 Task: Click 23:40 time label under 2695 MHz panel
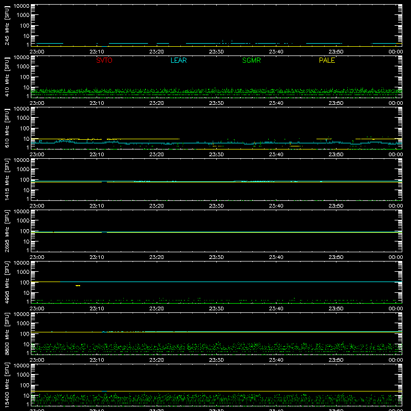276,257
